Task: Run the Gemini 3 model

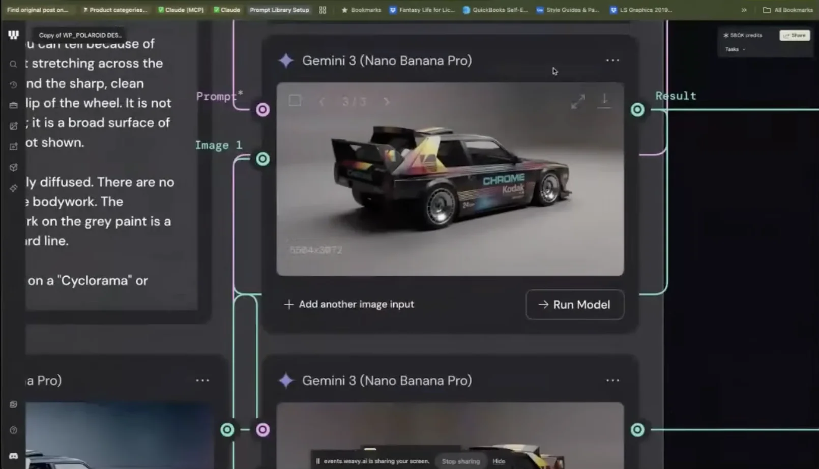Action: (575, 305)
